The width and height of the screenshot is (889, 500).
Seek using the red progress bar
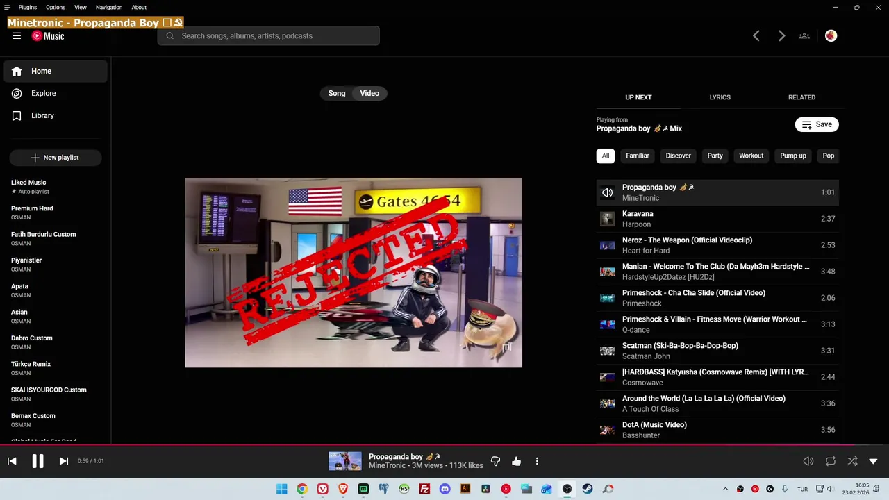point(444,444)
